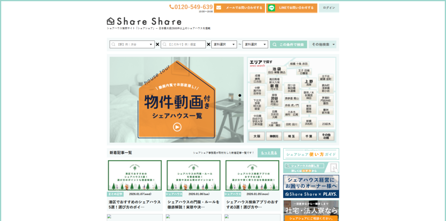446x221 pixels.
Task: Select 北千住 綾瀬 金町 area
Action: point(326,77)
